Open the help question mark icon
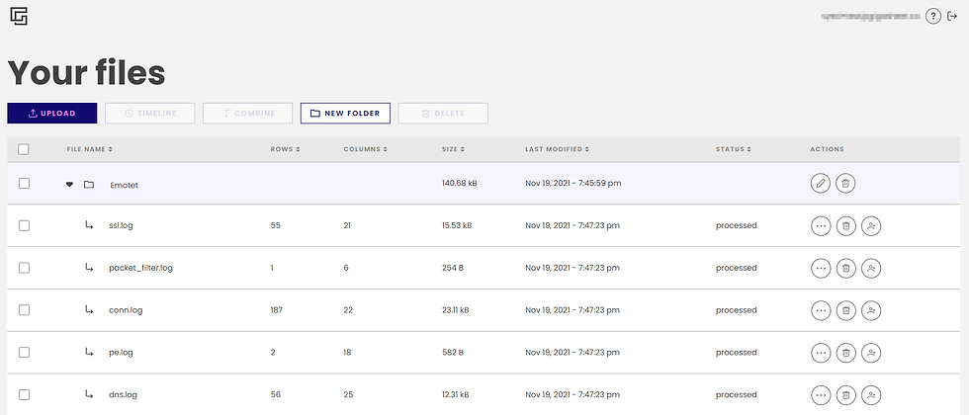969x415 pixels. (x=932, y=17)
